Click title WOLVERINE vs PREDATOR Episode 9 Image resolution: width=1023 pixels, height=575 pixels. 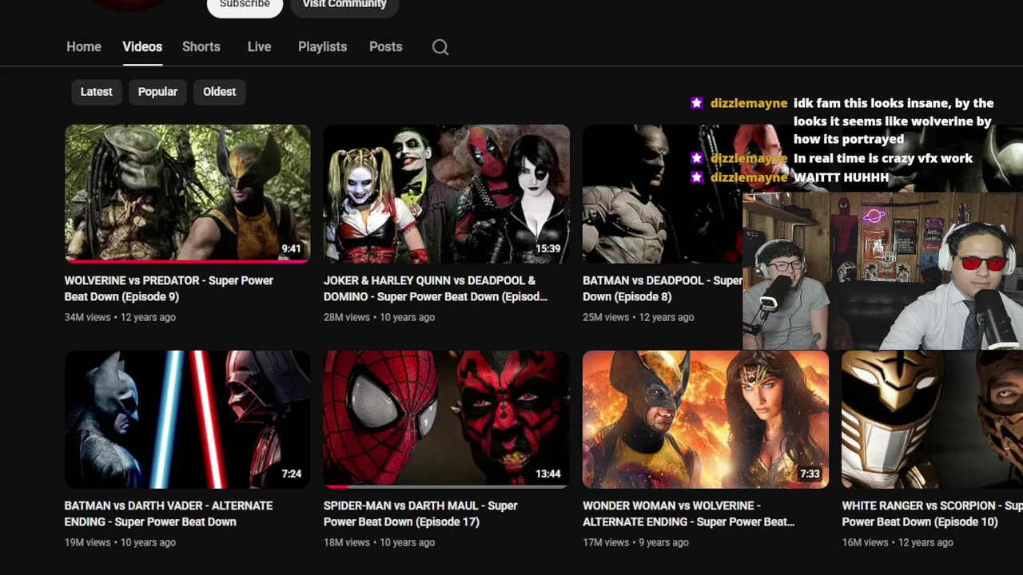point(169,288)
